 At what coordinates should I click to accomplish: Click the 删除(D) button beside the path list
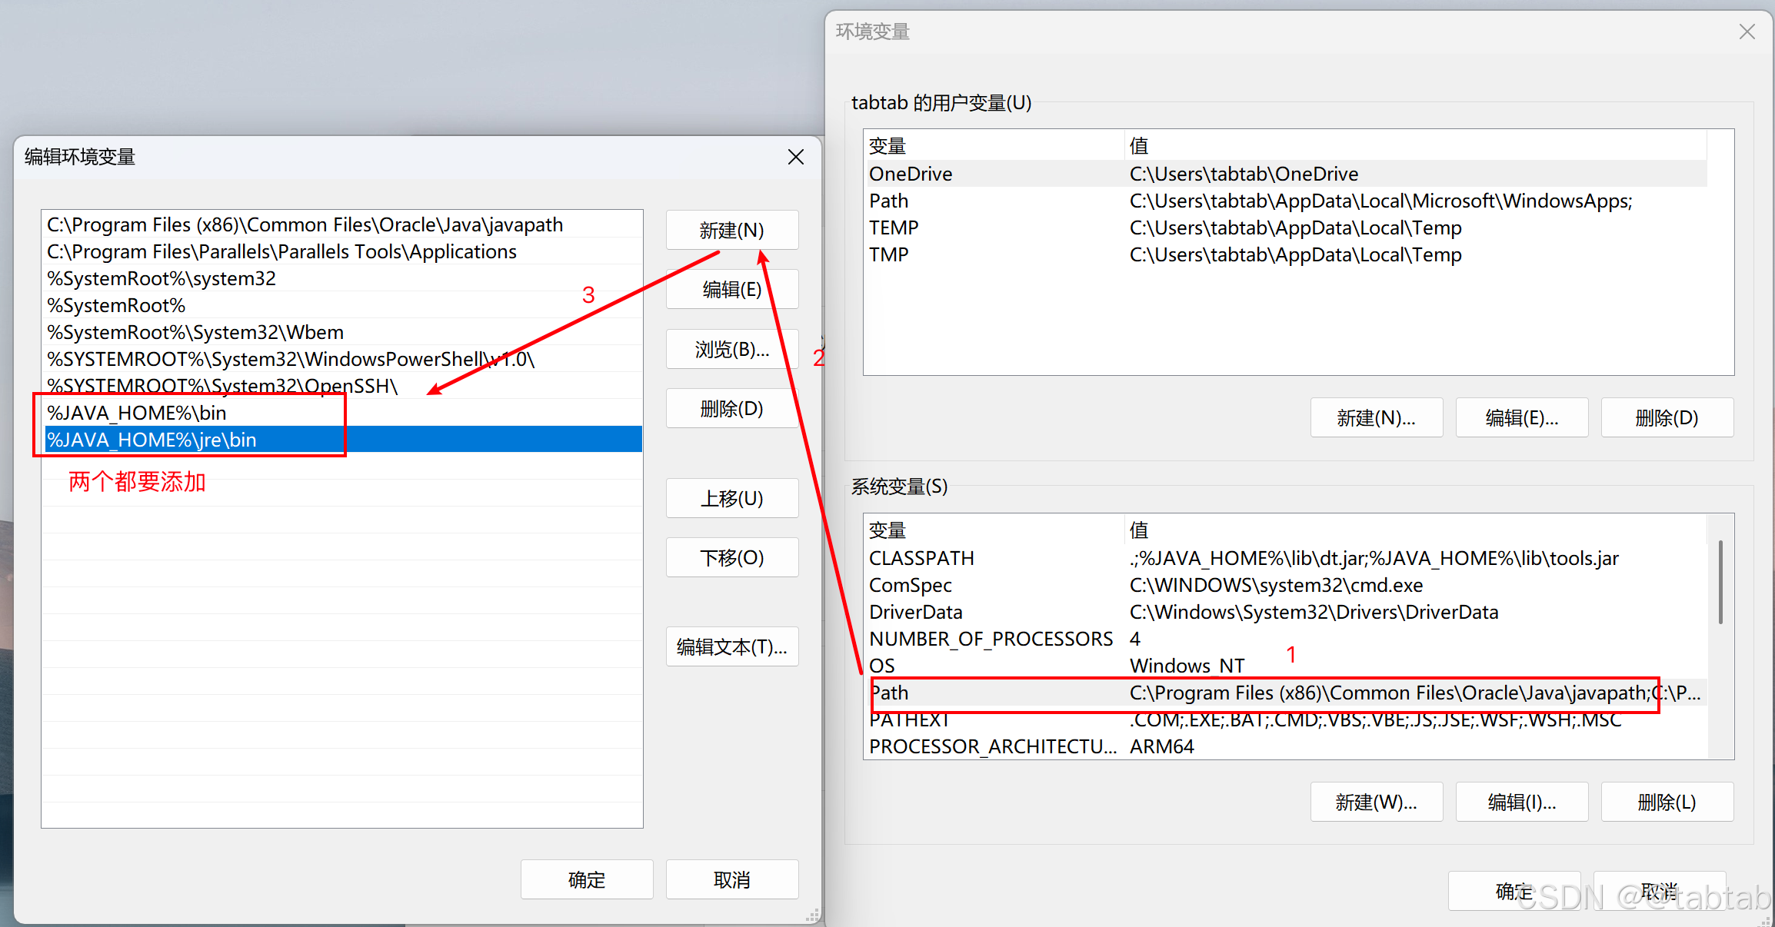[x=731, y=408]
